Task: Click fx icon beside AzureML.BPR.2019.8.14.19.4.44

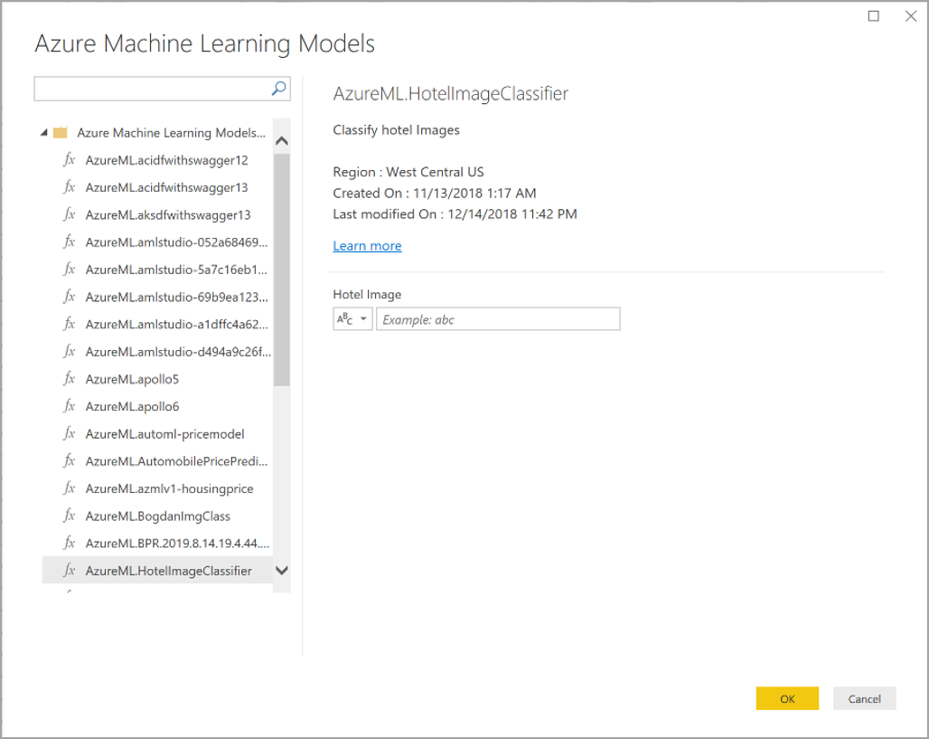Action: (x=70, y=543)
